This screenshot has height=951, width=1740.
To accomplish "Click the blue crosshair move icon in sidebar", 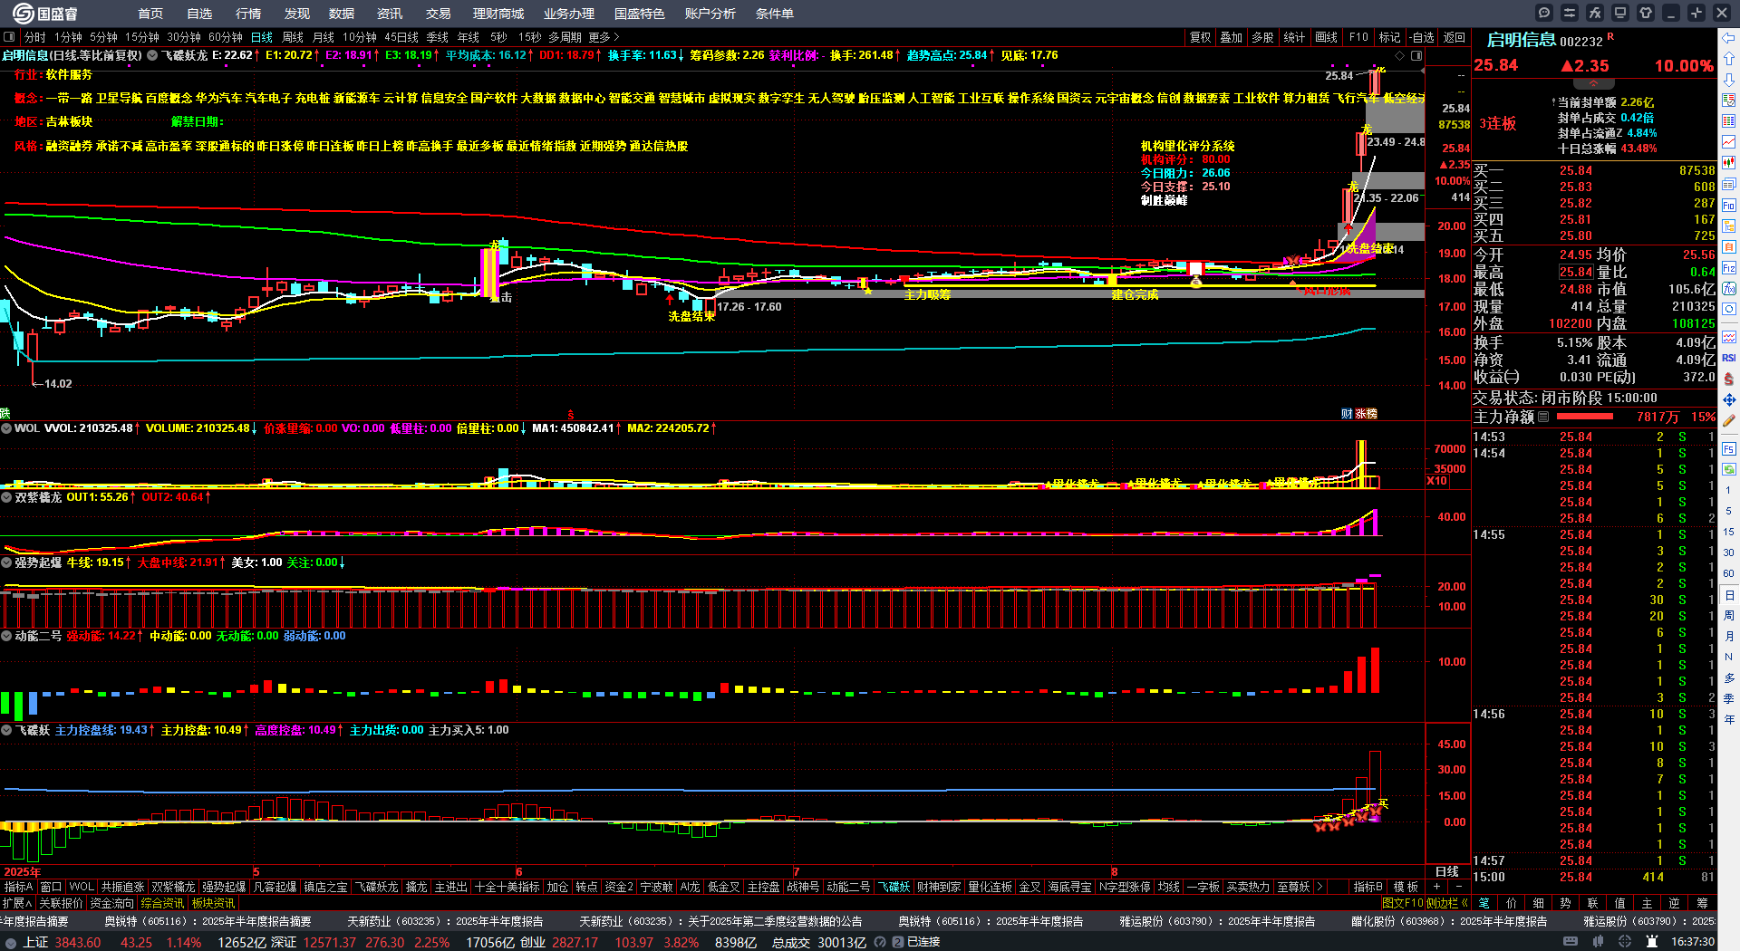I will click(x=1729, y=399).
